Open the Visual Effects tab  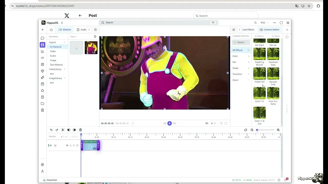248,30
